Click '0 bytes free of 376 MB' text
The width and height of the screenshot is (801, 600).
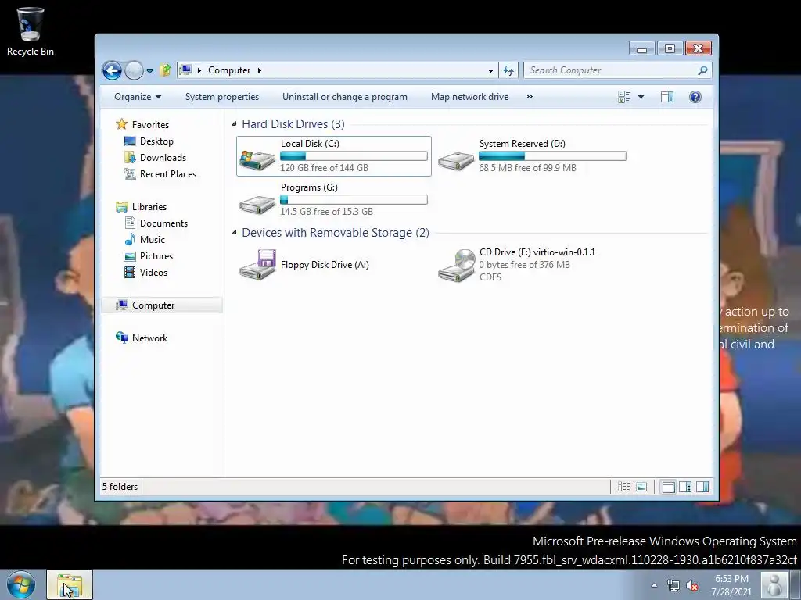click(x=525, y=265)
